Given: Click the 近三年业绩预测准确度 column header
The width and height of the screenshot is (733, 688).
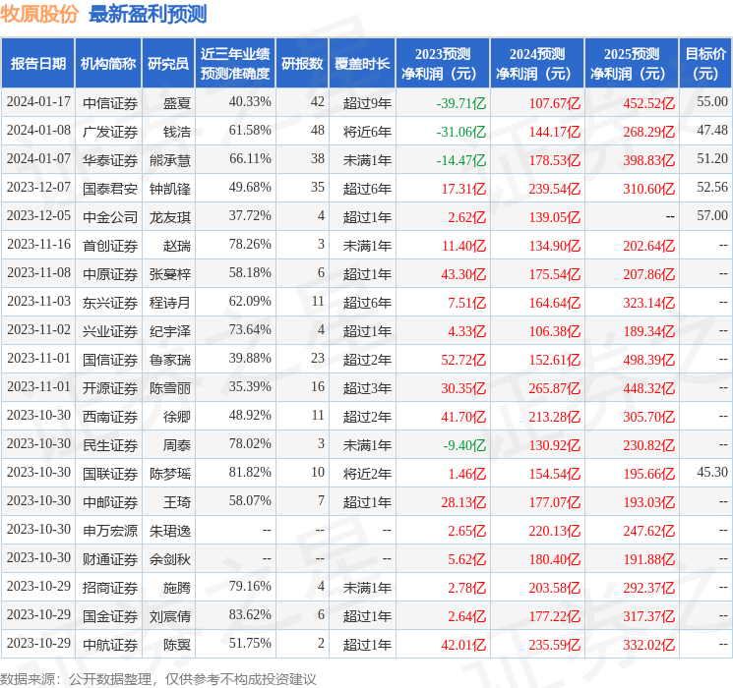Looking at the screenshot, I should 235,64.
